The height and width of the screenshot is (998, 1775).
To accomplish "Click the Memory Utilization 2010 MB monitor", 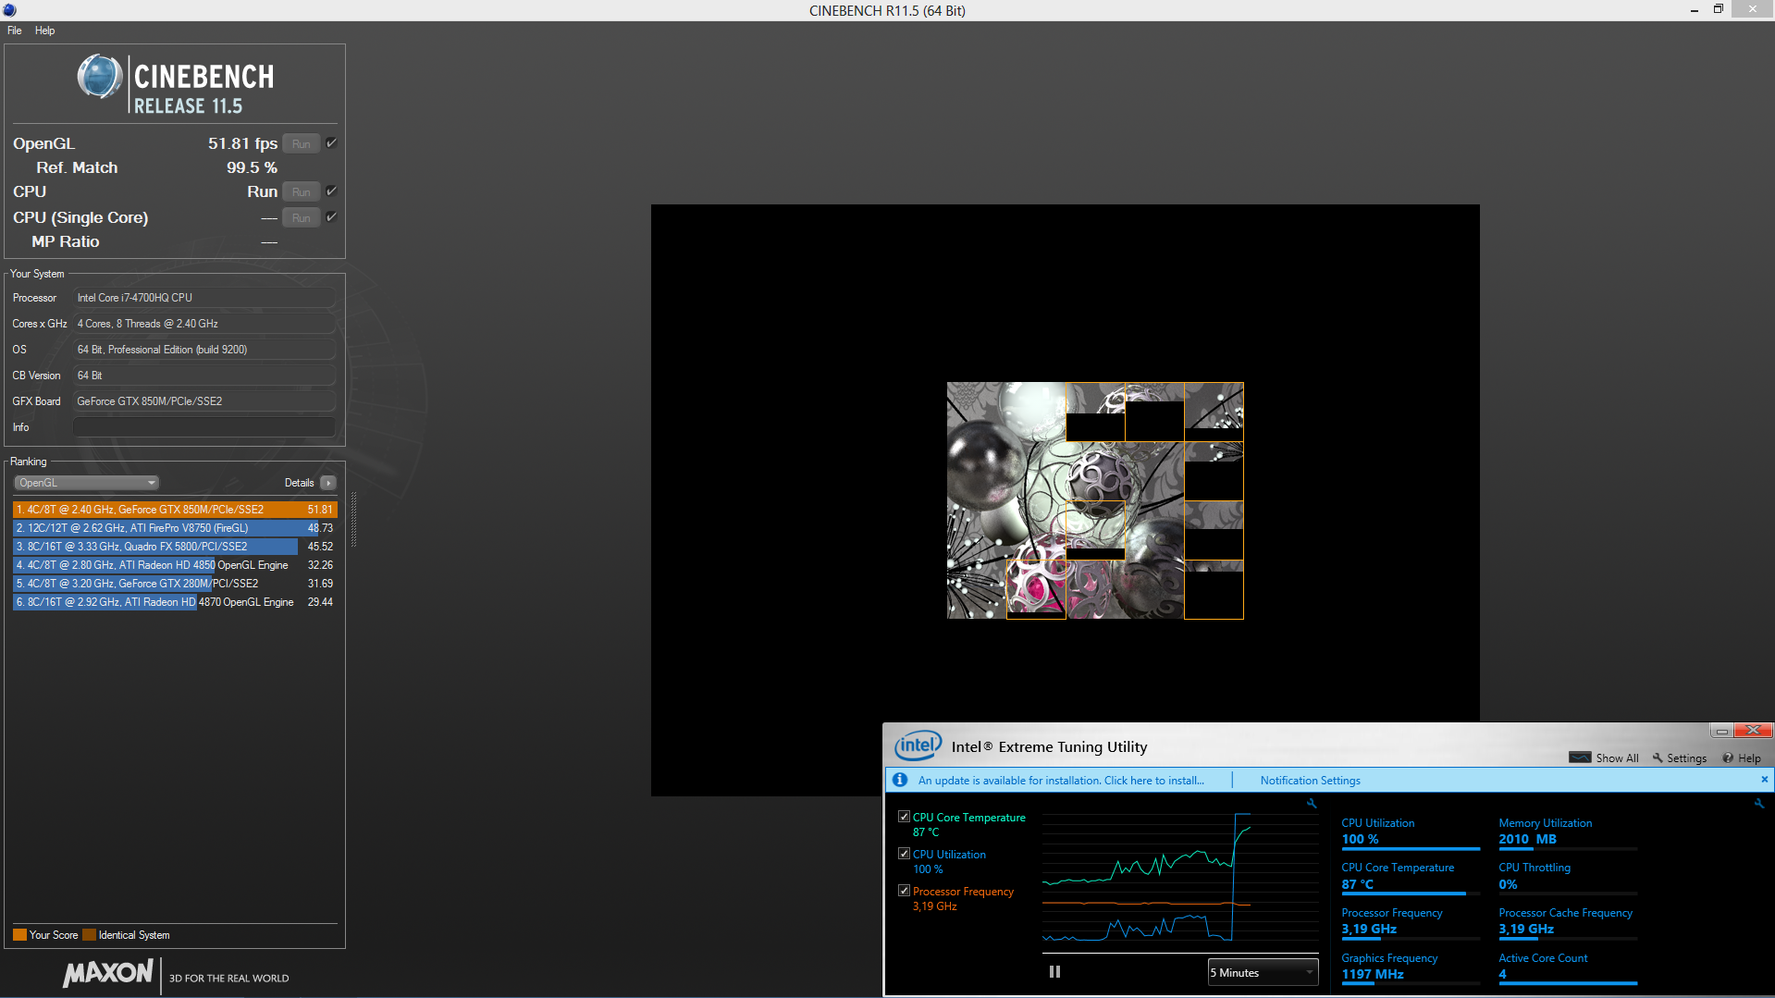I will coord(1568,832).
